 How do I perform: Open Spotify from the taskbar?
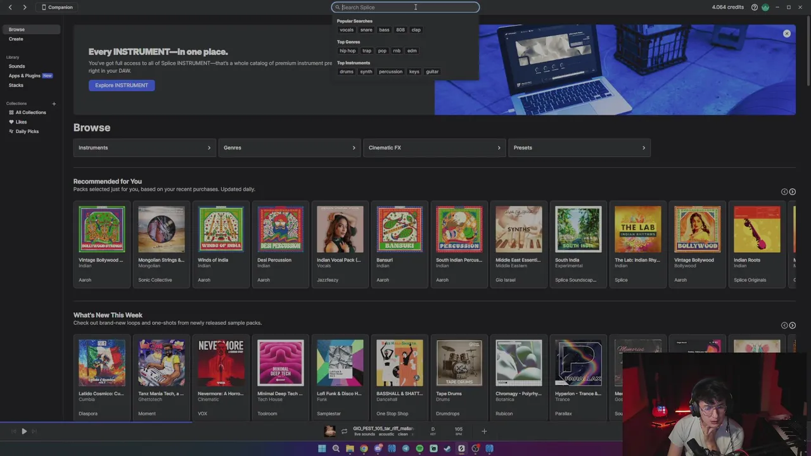coord(419,448)
